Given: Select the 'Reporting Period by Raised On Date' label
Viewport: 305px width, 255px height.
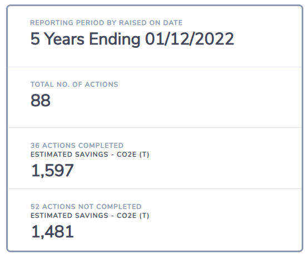Looking at the screenshot, I should pos(106,23).
